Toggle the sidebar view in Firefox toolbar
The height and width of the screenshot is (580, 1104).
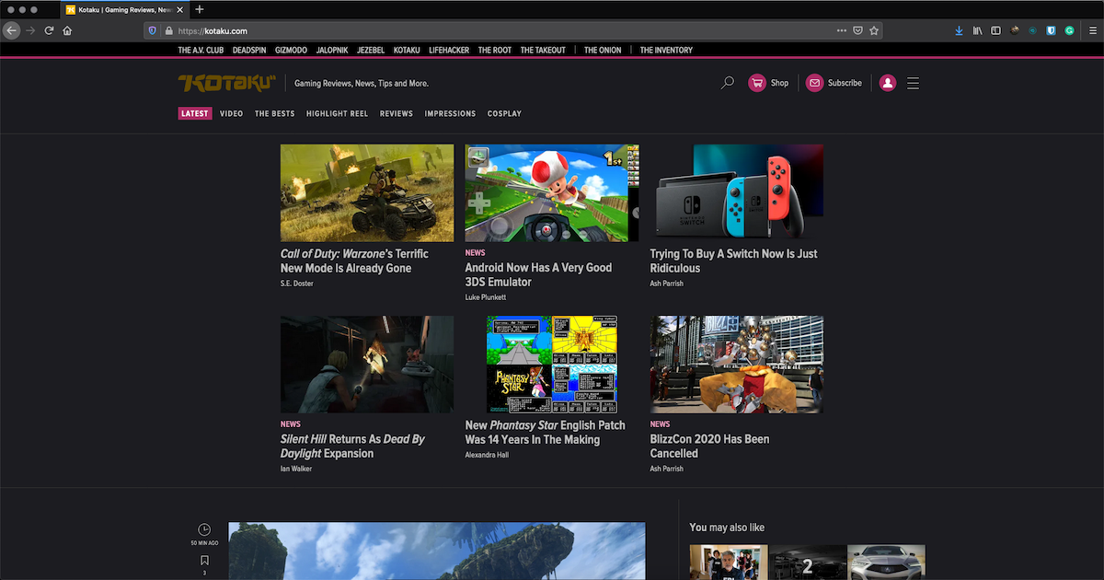(996, 29)
